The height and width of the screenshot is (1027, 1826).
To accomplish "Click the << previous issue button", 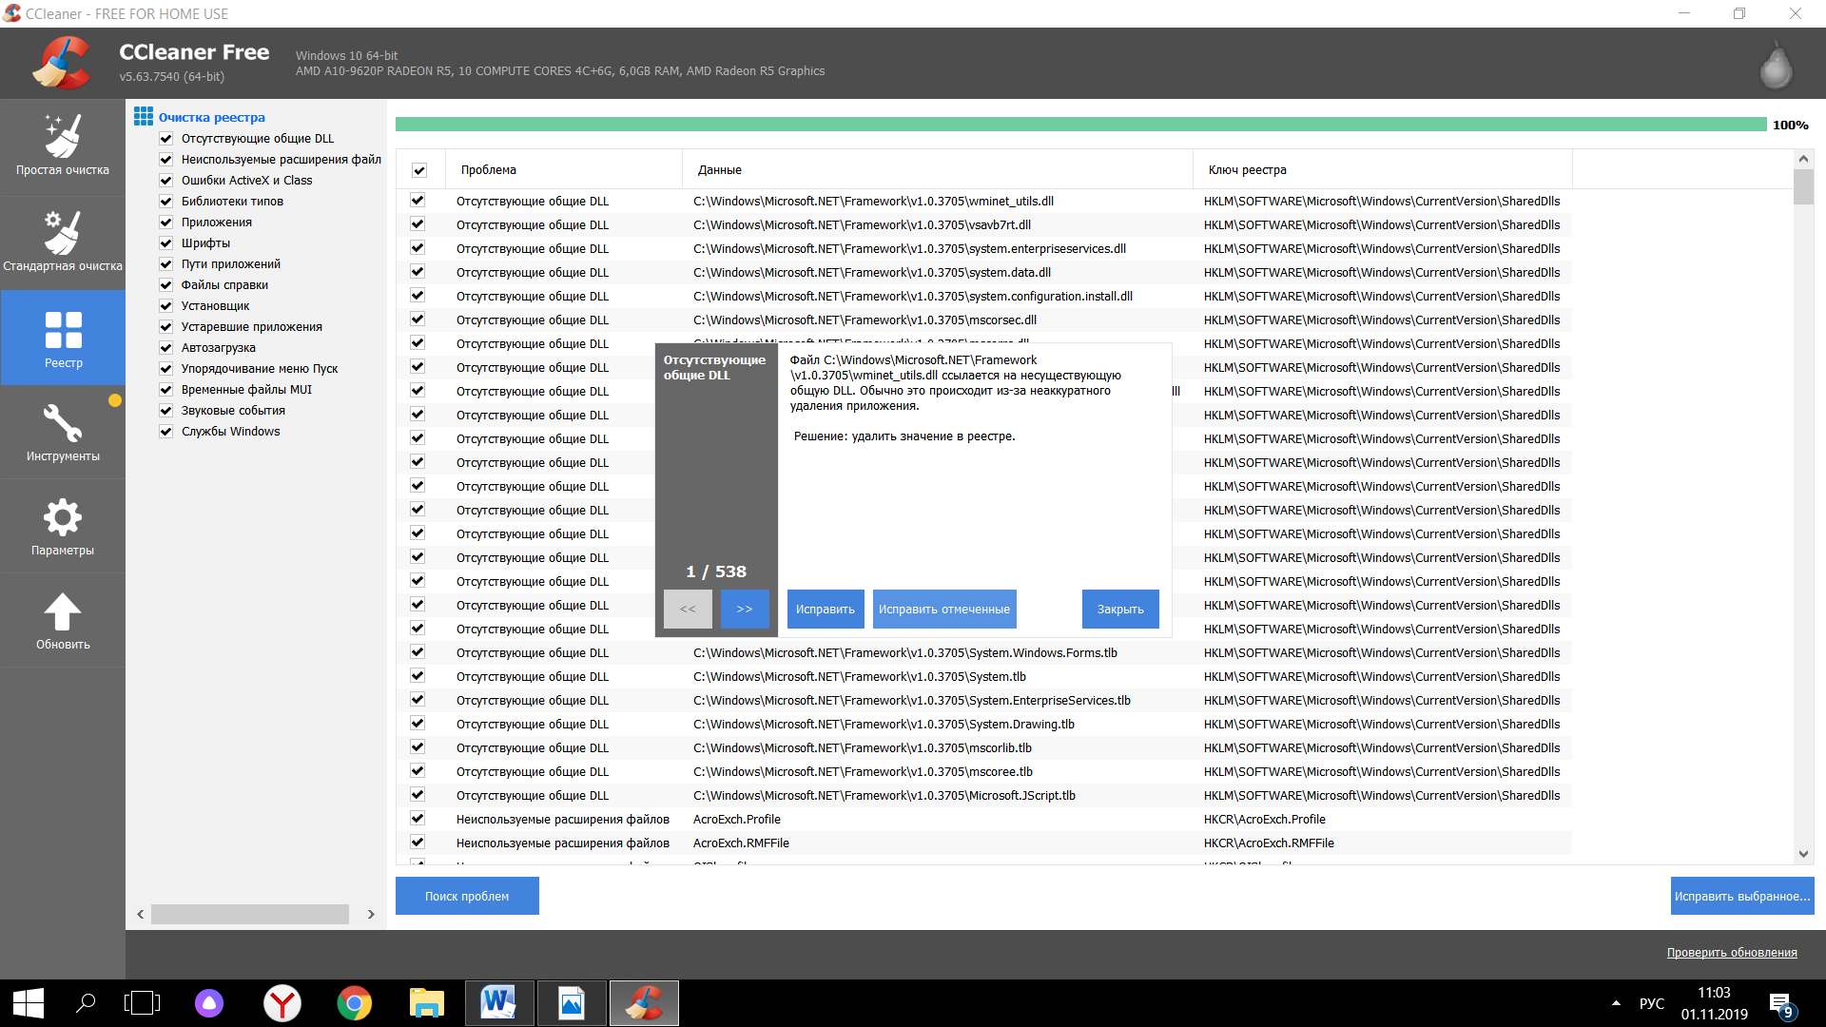I will (x=688, y=610).
